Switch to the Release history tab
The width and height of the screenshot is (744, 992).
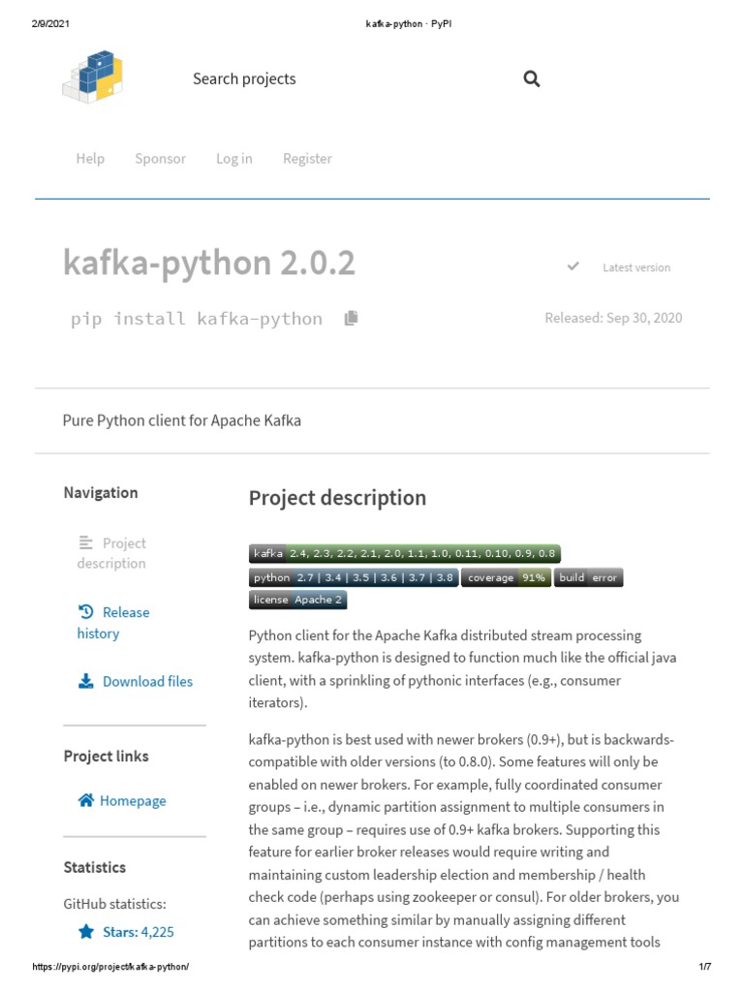[x=114, y=622]
